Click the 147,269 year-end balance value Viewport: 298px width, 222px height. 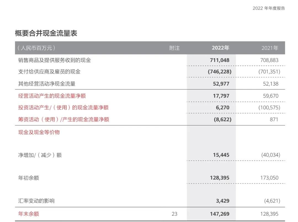(x=219, y=214)
